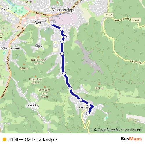Click the Köles-hát 332 m peak triangle

tap(35, 76)
